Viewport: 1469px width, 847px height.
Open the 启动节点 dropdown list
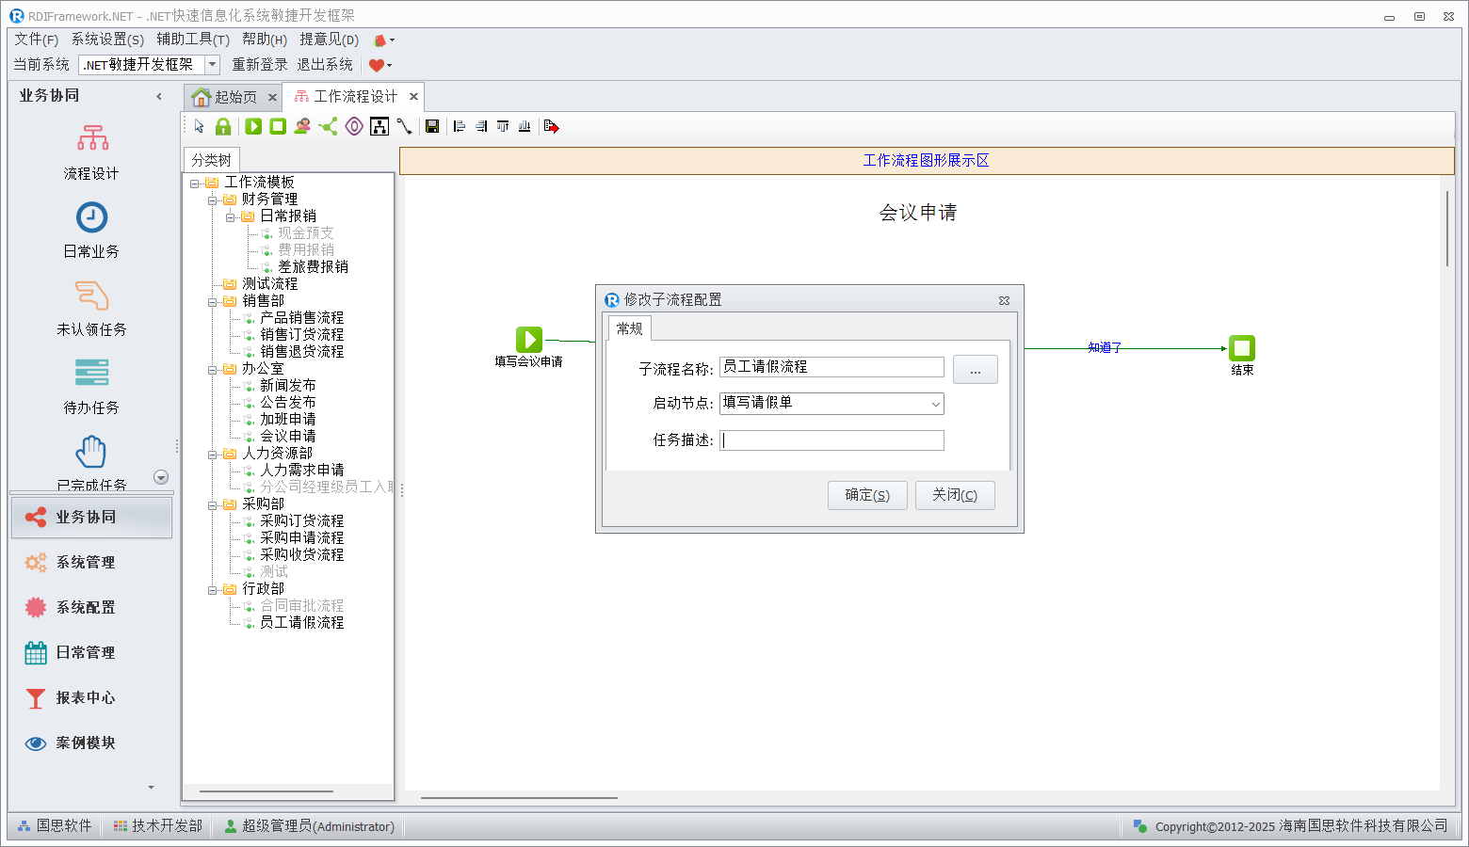(x=935, y=404)
